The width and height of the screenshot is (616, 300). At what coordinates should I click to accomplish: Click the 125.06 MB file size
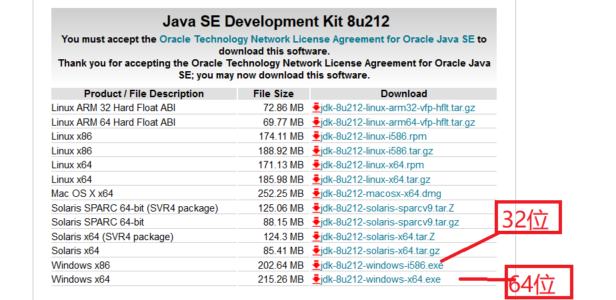[x=281, y=208]
